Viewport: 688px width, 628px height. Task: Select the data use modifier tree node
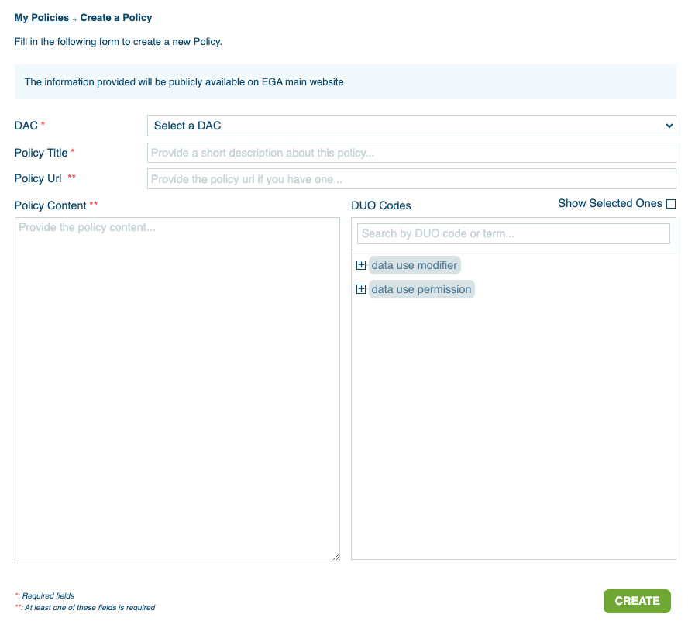coord(415,265)
